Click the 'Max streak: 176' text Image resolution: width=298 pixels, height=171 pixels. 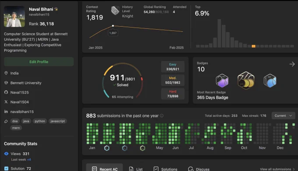click(254, 116)
